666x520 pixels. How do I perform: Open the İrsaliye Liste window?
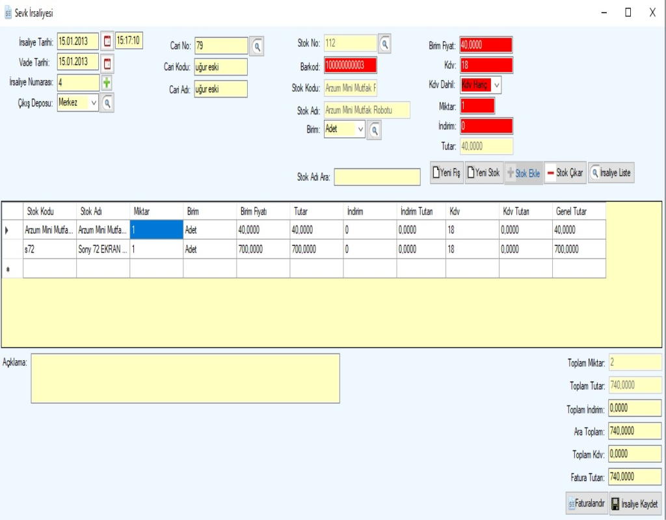(x=610, y=174)
